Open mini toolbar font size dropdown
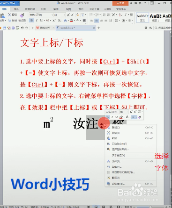This screenshot has height=208, width=172. pyautogui.click(x=127, y=112)
